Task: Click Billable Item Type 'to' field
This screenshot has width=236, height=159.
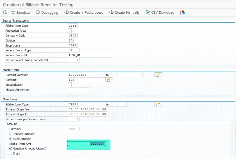Action: [122, 104]
